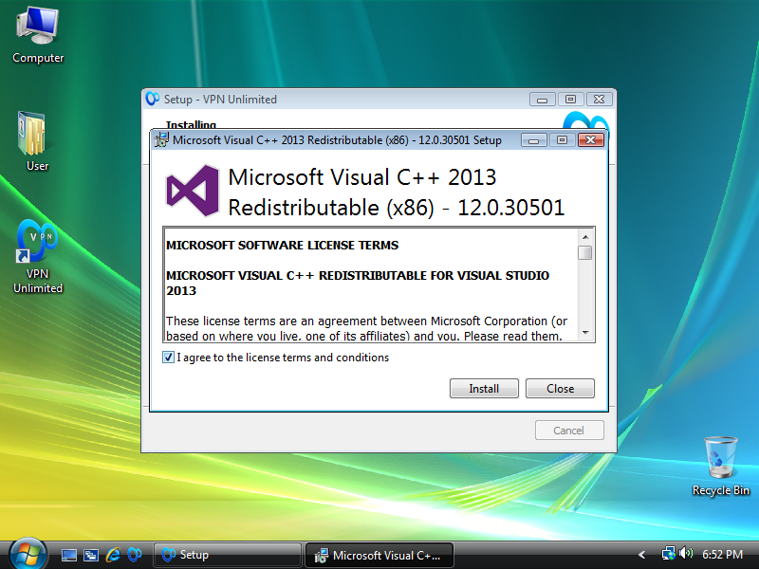Click license text scrollbar up arrow
Viewport: 759px width, 569px height.
[585, 237]
